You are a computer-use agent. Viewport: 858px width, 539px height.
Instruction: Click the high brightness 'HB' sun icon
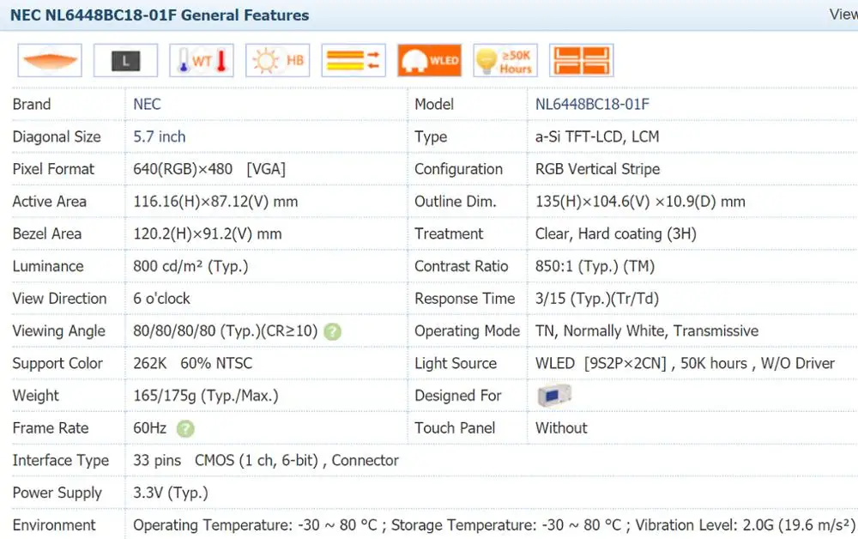[277, 60]
